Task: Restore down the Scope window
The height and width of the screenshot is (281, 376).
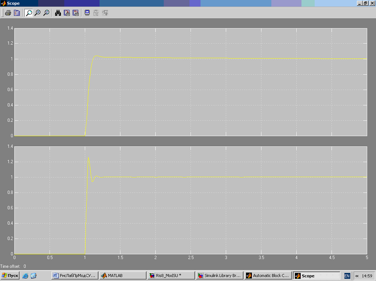Action: (x=365, y=4)
